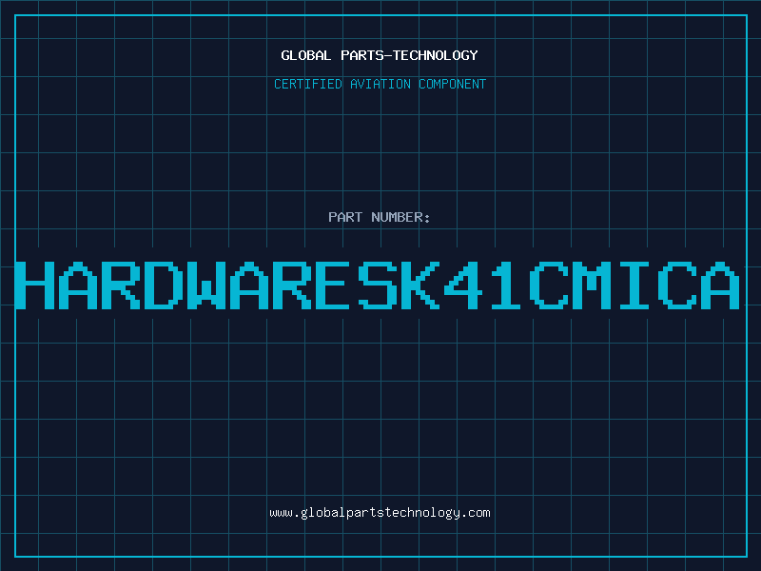Click the word AVIATION in the subtitle
The height and width of the screenshot is (571, 761).
pyautogui.click(x=380, y=84)
